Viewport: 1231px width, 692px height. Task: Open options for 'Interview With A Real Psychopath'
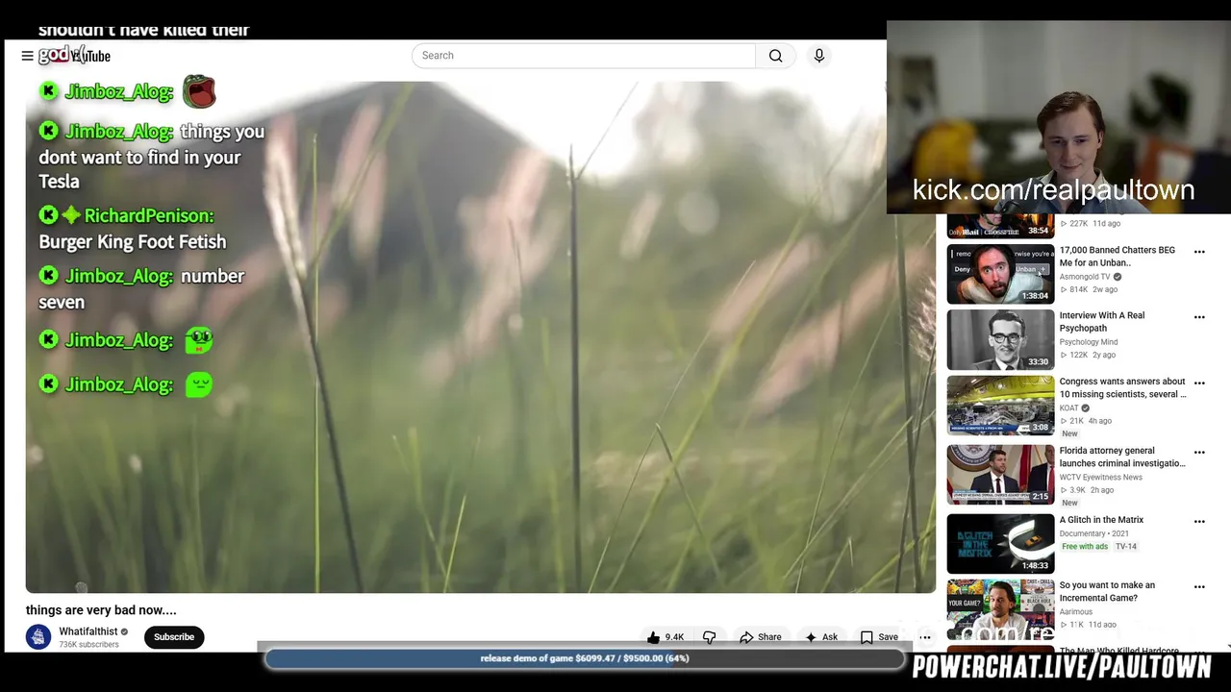(1199, 317)
